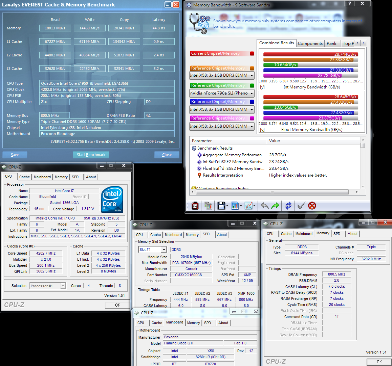Viewport: 392px width, 366px height.
Task: Open the Mainboard tab in CPU-Z SPD window
Action: [173, 235]
